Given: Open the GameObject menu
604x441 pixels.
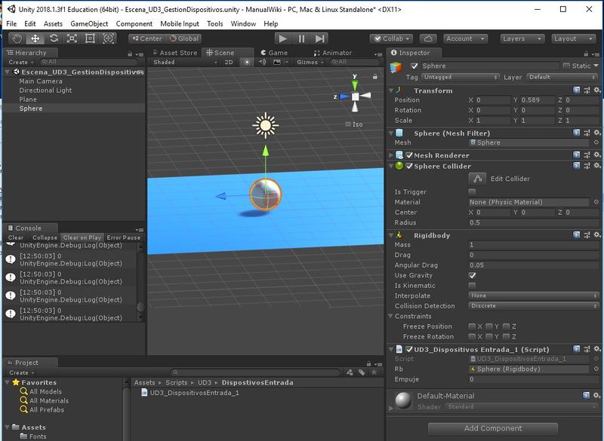Looking at the screenshot, I should tap(89, 24).
